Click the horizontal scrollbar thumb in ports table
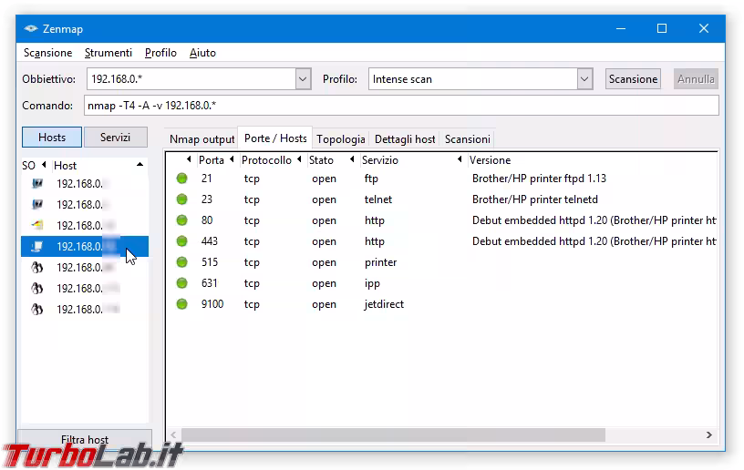 [x=393, y=435]
